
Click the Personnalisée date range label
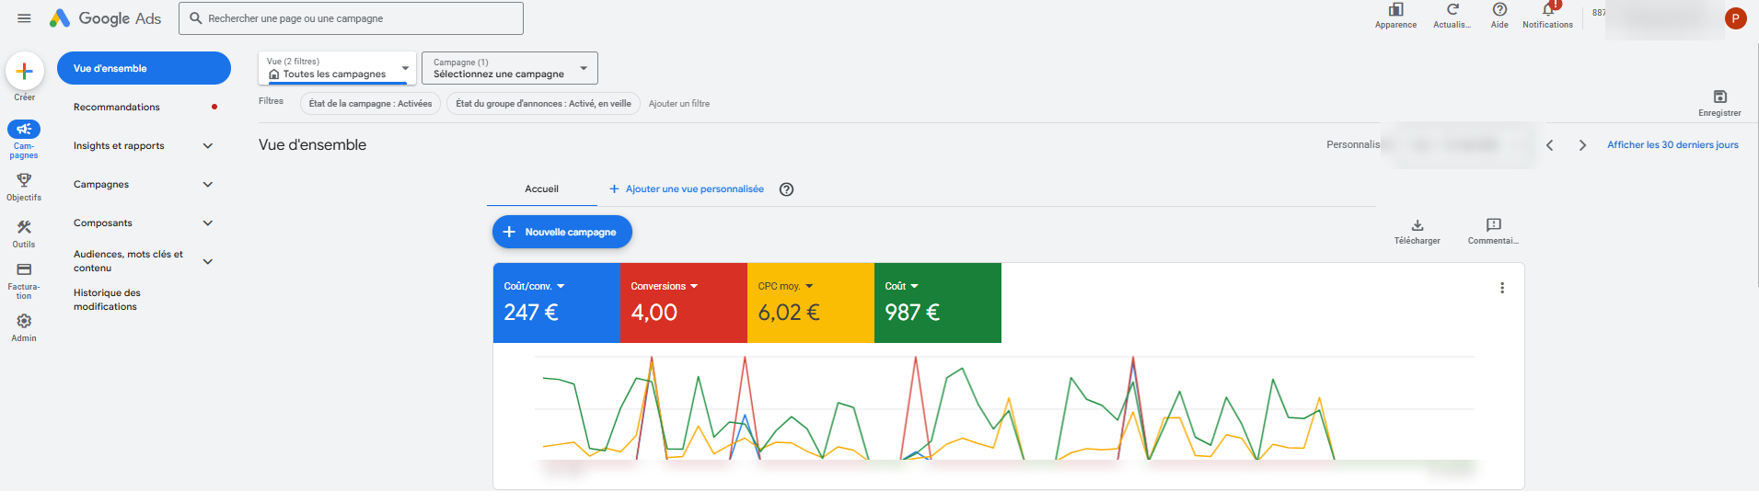[x=1353, y=145]
